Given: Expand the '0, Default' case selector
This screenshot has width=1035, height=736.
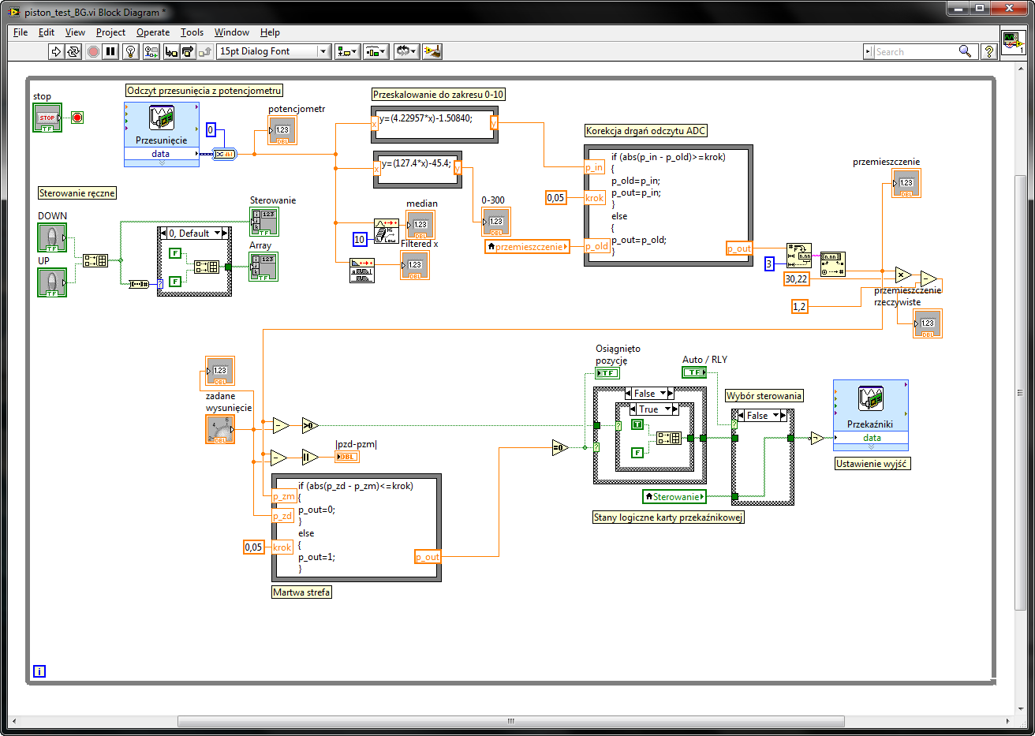Looking at the screenshot, I should click(194, 234).
